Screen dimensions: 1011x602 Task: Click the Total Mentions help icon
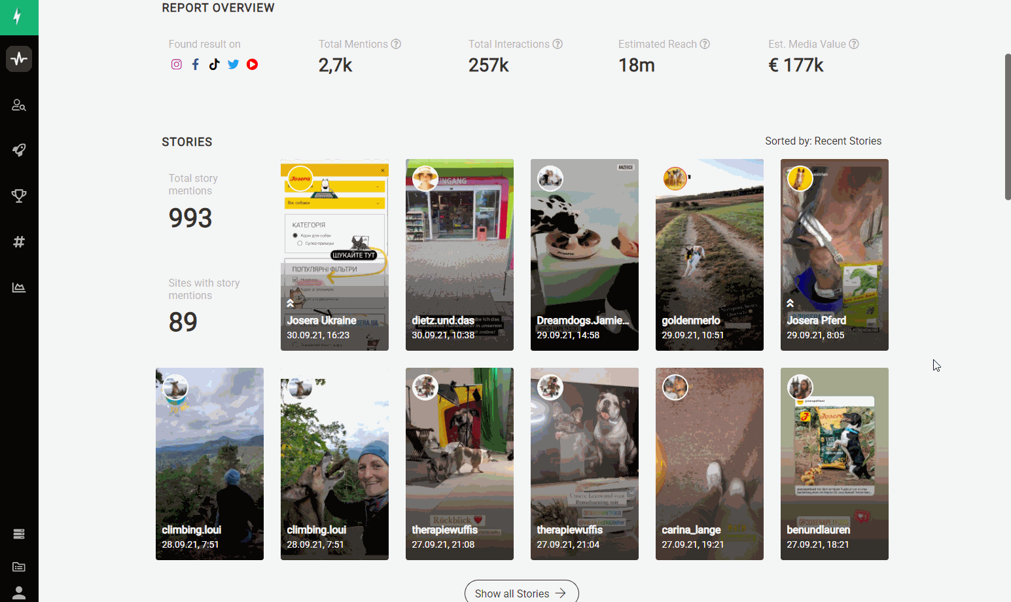396,44
